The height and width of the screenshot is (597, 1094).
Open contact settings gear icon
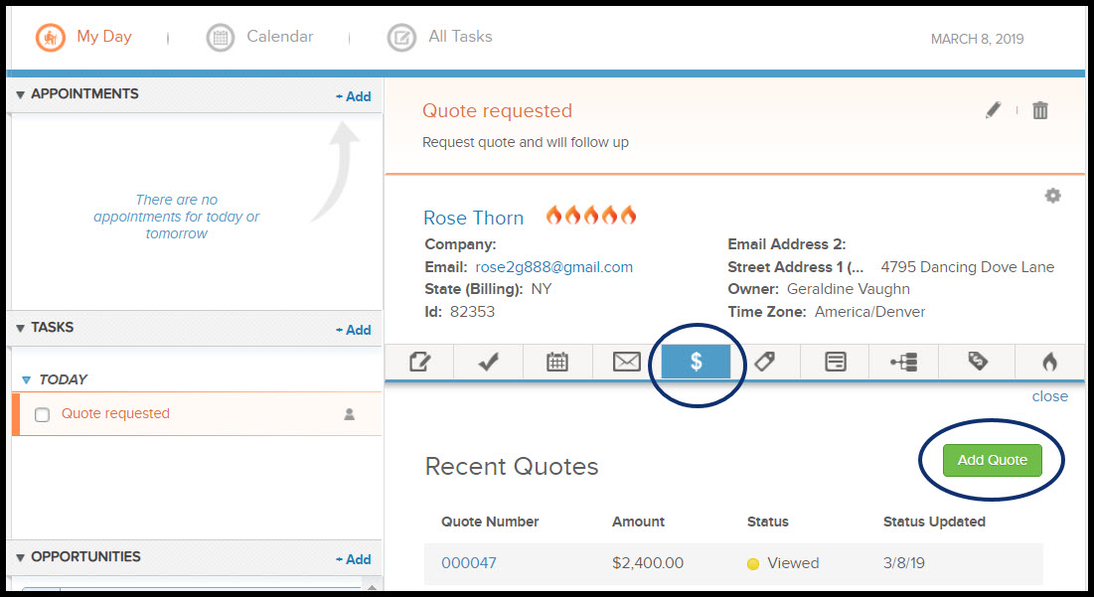coord(1053,196)
